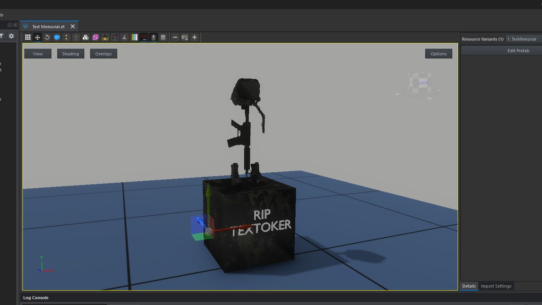The width and height of the screenshot is (542, 305).
Task: Click the Edit Prefab button
Action: (518, 51)
